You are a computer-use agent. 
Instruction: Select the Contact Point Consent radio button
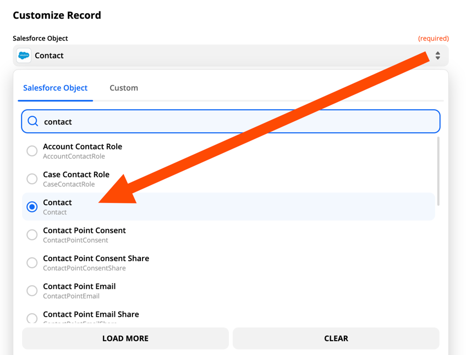pyautogui.click(x=32, y=235)
